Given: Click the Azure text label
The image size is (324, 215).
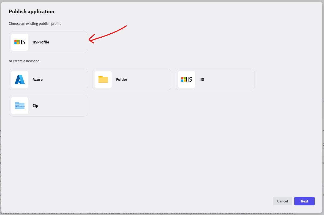Looking at the screenshot, I should (37, 79).
